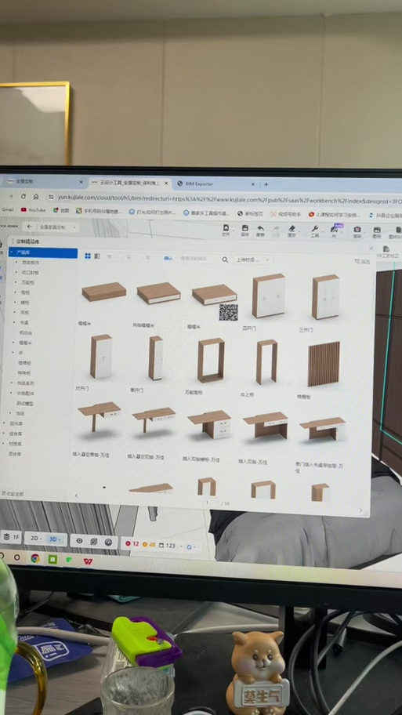Viewport: 402px width, 715px height.
Task: Open the upload time sort dropdown
Action: [253, 260]
